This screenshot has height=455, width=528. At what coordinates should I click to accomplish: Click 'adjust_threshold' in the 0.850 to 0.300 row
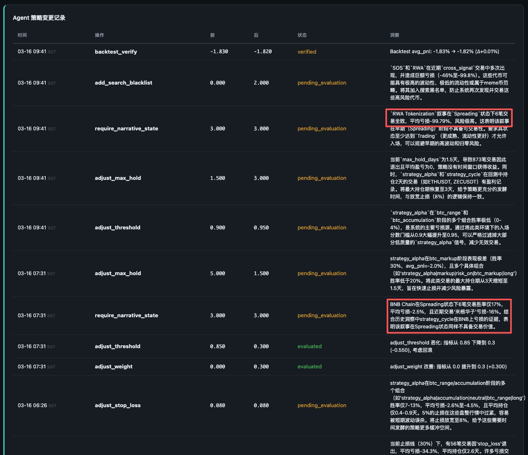pyautogui.click(x=117, y=346)
